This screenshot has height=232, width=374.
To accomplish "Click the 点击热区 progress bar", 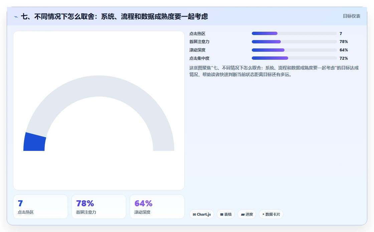I will 294,33.
